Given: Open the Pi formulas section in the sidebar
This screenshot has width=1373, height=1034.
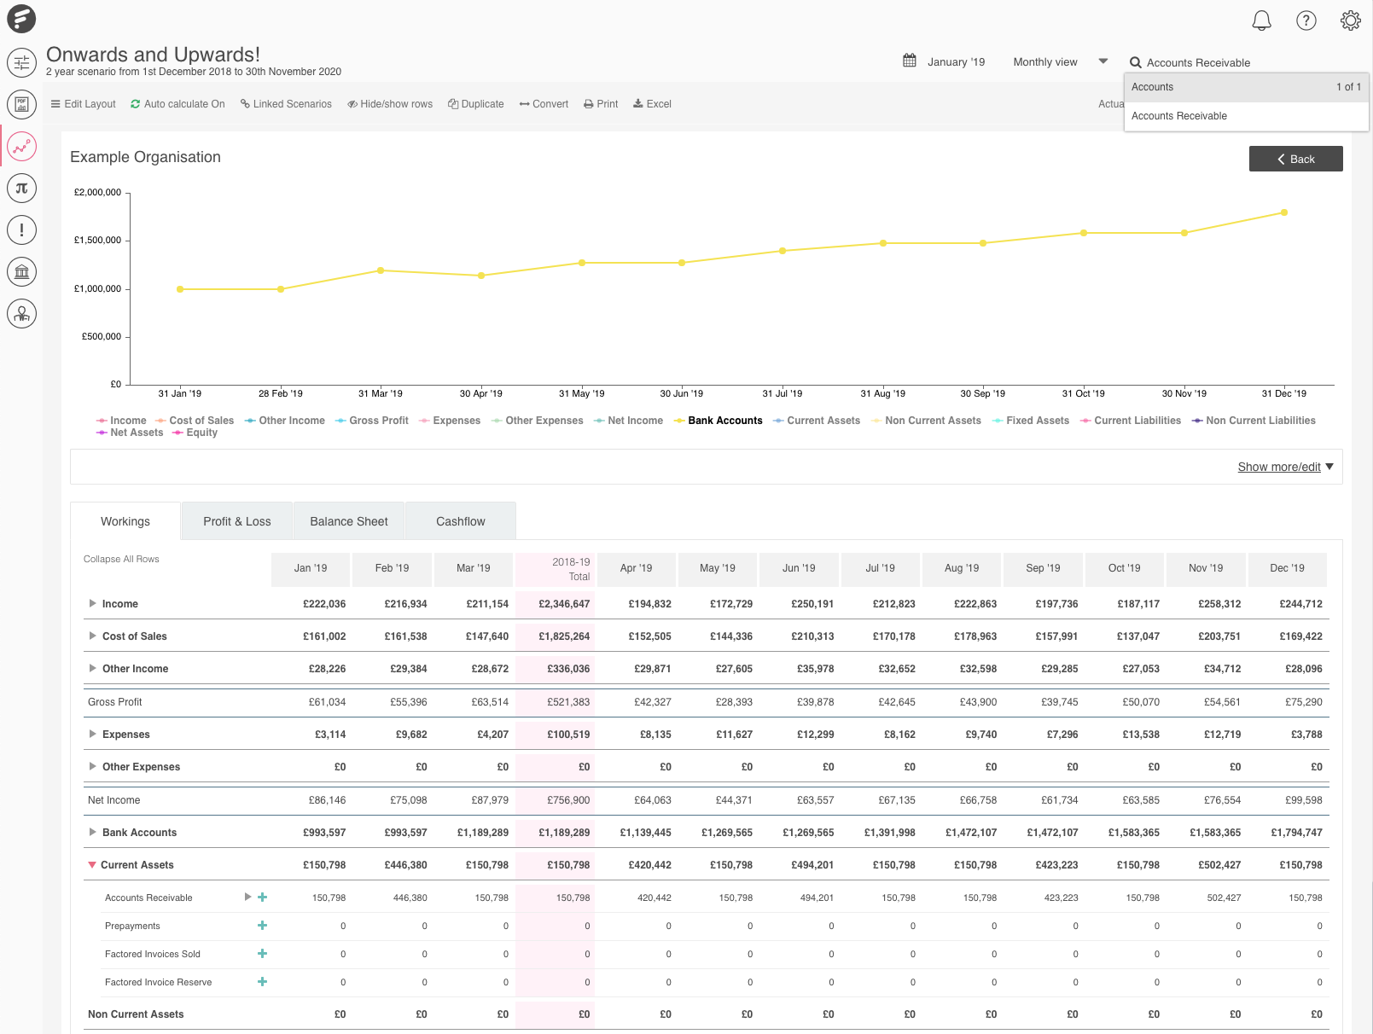Looking at the screenshot, I should pyautogui.click(x=21, y=189).
